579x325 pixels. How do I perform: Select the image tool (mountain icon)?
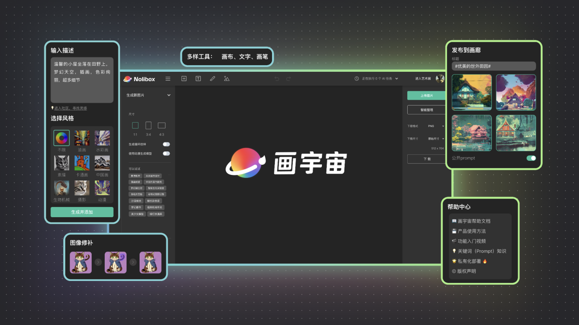[x=226, y=79]
